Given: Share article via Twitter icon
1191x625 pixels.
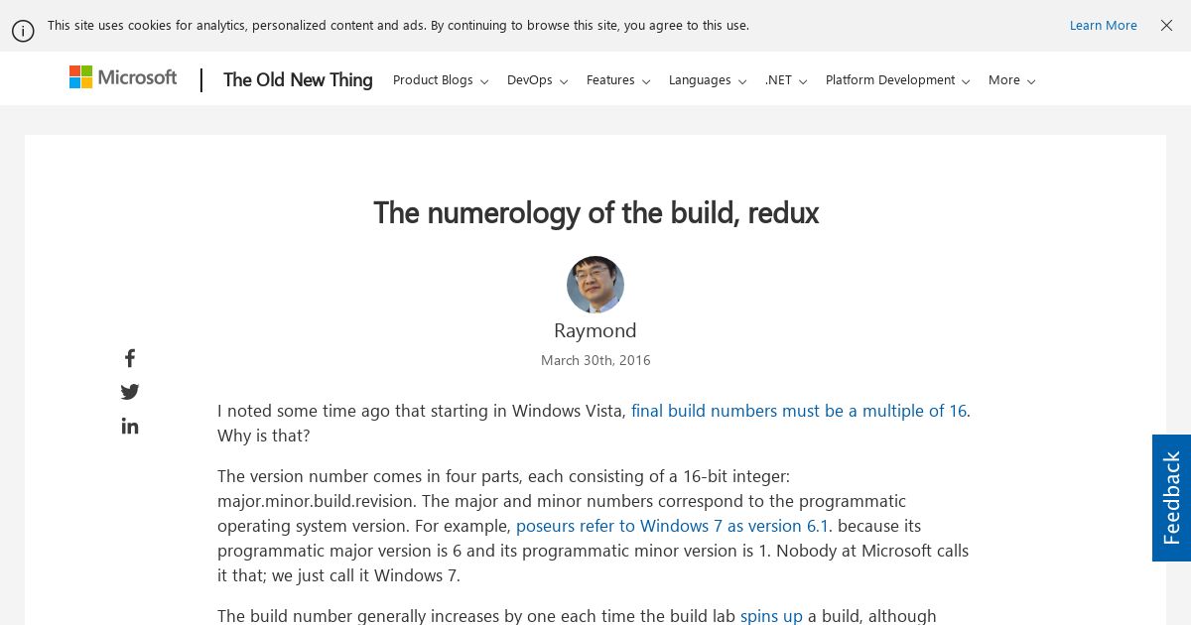Looking at the screenshot, I should click(130, 392).
